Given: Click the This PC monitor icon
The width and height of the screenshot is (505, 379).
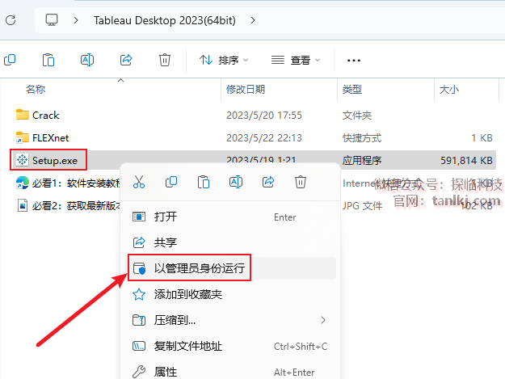Looking at the screenshot, I should coord(52,20).
